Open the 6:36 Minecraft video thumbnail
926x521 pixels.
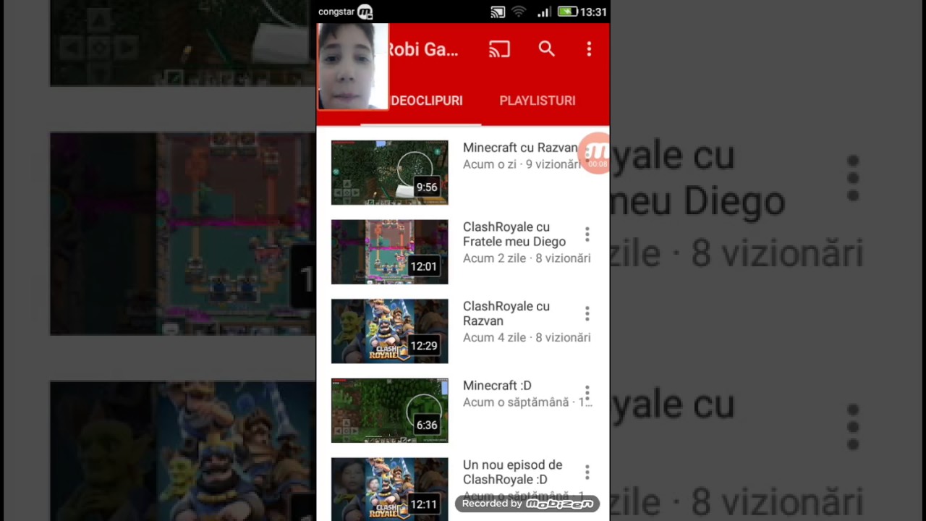click(390, 410)
